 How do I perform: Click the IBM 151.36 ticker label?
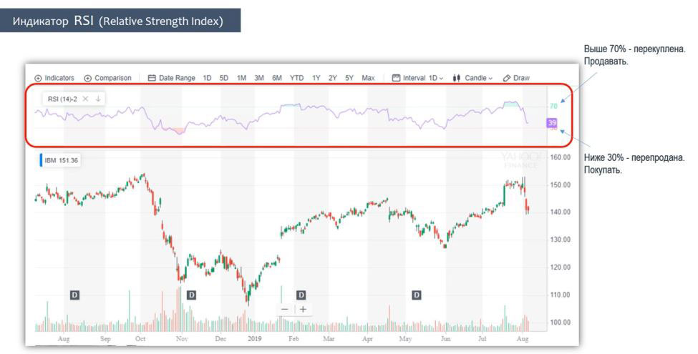[60, 160]
